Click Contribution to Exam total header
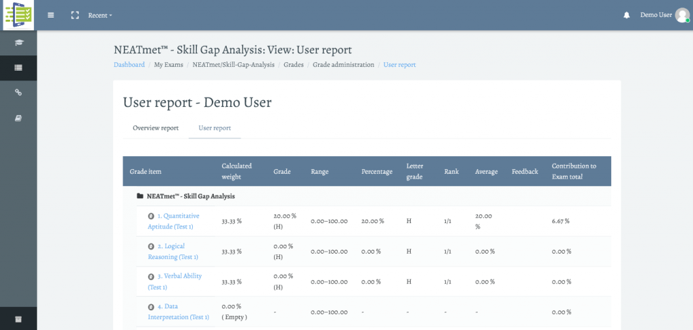Image resolution: width=693 pixels, height=330 pixels. point(574,171)
